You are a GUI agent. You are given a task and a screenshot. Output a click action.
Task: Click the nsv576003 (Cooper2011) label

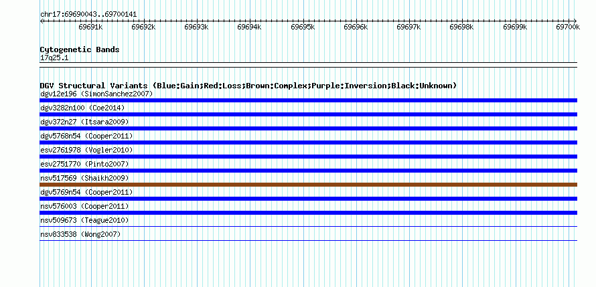[x=84, y=206]
